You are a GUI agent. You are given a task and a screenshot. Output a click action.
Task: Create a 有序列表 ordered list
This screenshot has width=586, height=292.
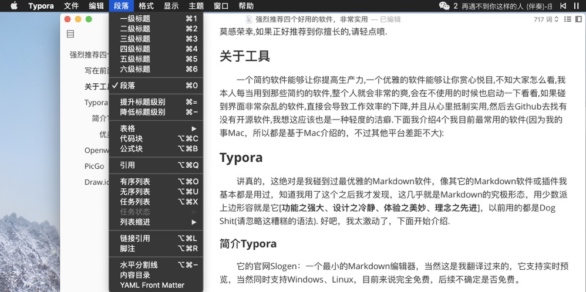click(x=156, y=181)
